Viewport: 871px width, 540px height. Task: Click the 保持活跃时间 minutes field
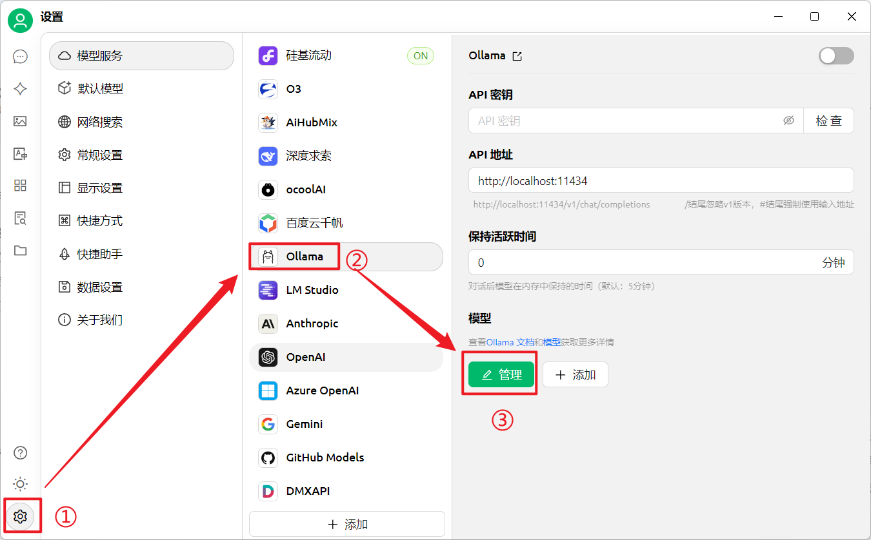(x=661, y=262)
